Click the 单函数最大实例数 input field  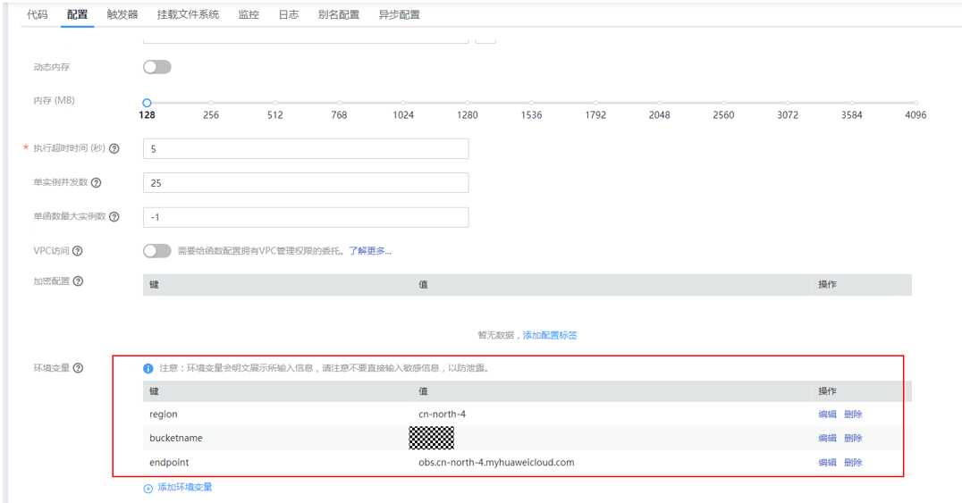tap(306, 217)
